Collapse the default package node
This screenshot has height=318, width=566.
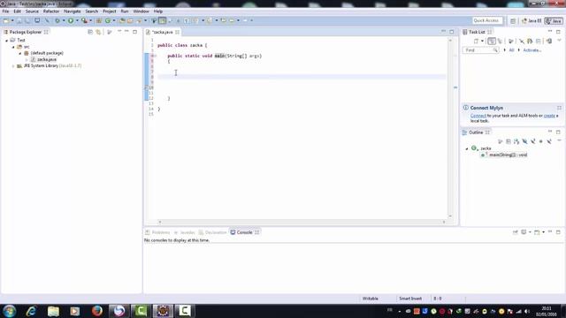[20, 53]
